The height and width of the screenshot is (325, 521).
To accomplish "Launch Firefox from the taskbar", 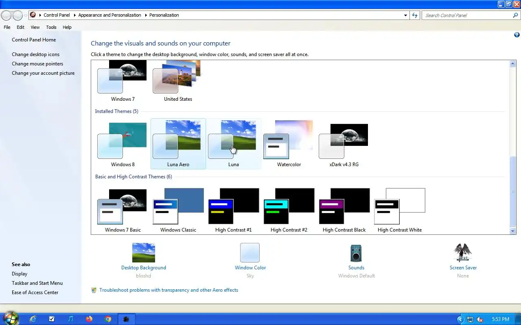I will pyautogui.click(x=89, y=319).
